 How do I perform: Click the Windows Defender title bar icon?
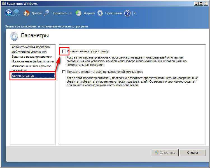click(x=4, y=3)
